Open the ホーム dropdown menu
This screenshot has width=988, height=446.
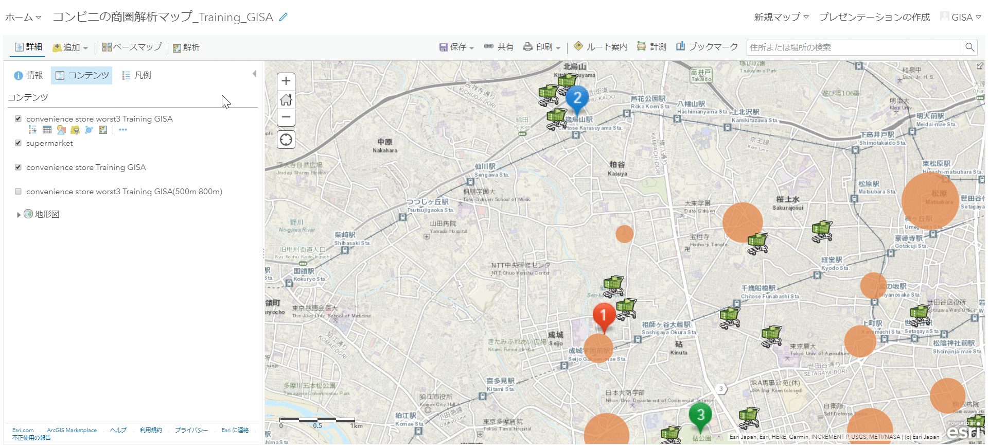pyautogui.click(x=23, y=18)
